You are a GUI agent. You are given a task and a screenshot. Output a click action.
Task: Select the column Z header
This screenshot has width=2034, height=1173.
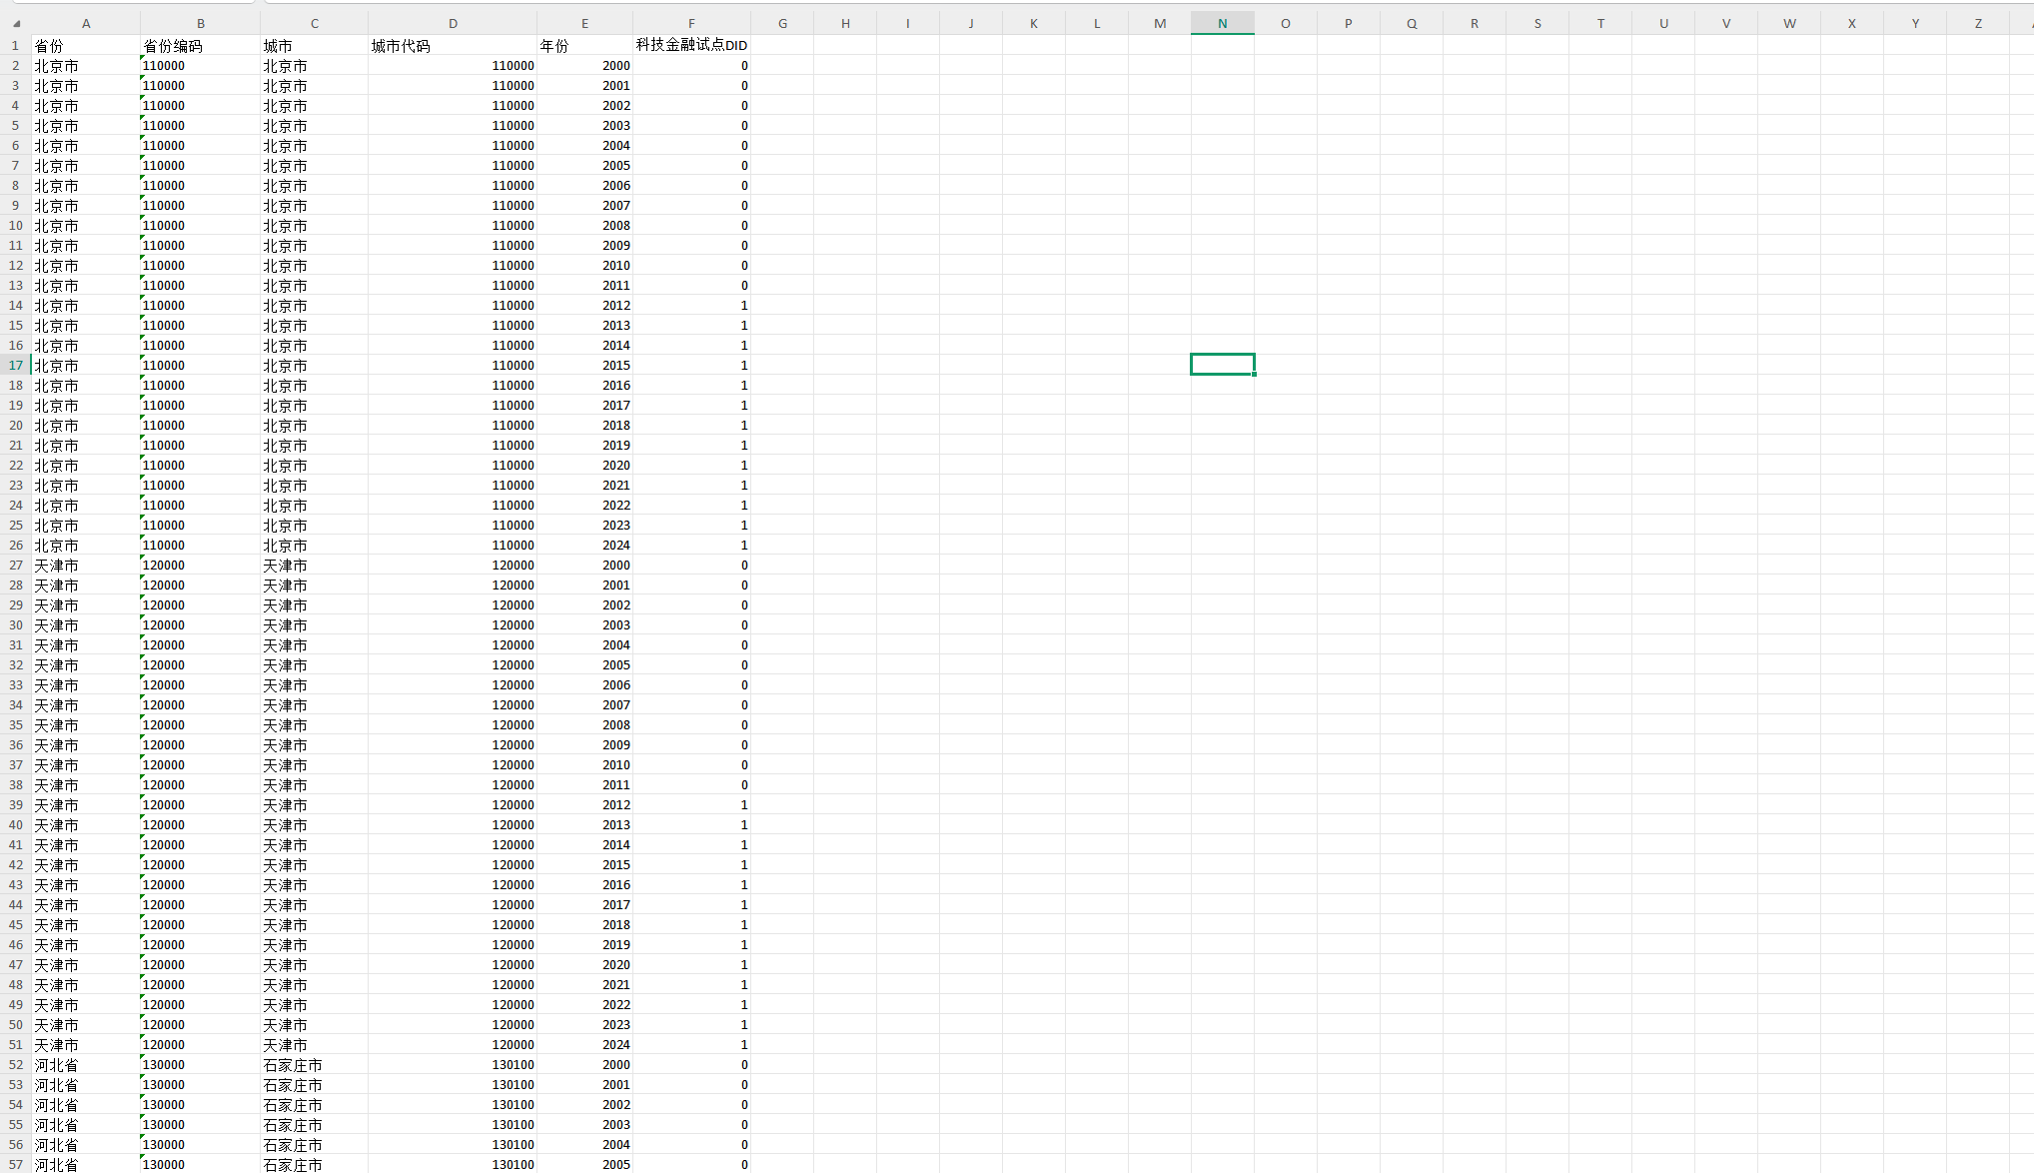[x=1977, y=23]
